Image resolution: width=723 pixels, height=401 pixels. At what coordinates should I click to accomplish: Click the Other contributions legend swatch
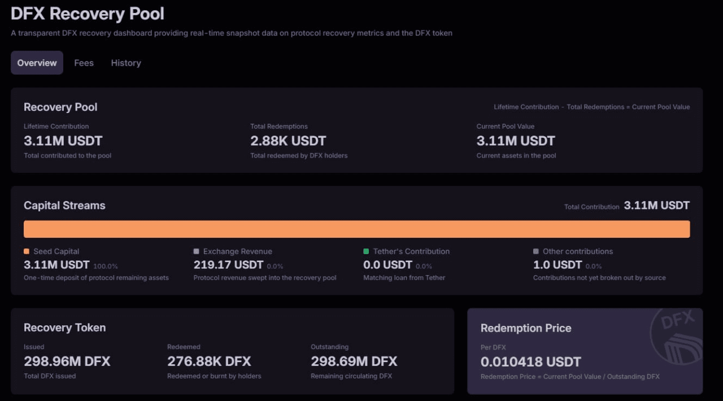pyautogui.click(x=536, y=251)
